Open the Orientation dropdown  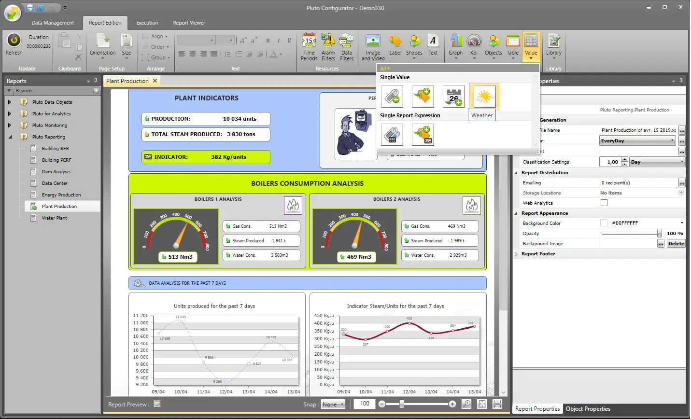pyautogui.click(x=103, y=47)
